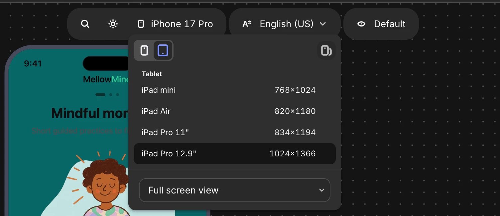Select iPad mini device
The height and width of the screenshot is (216, 500).
[x=235, y=90]
